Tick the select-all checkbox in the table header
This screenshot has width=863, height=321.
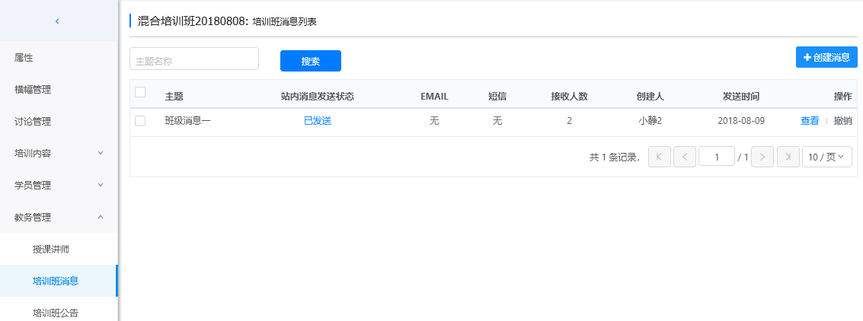140,92
